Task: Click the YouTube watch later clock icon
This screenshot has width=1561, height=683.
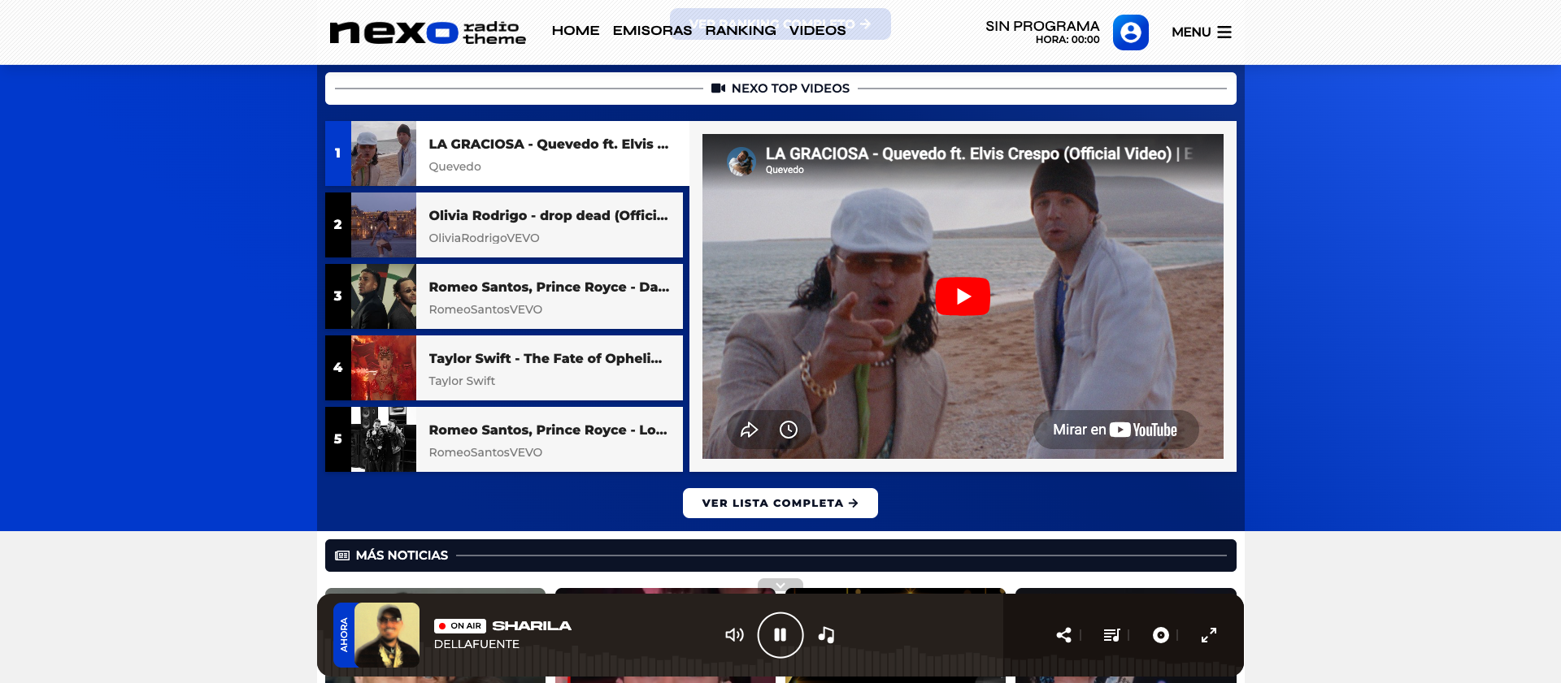Action: [789, 430]
